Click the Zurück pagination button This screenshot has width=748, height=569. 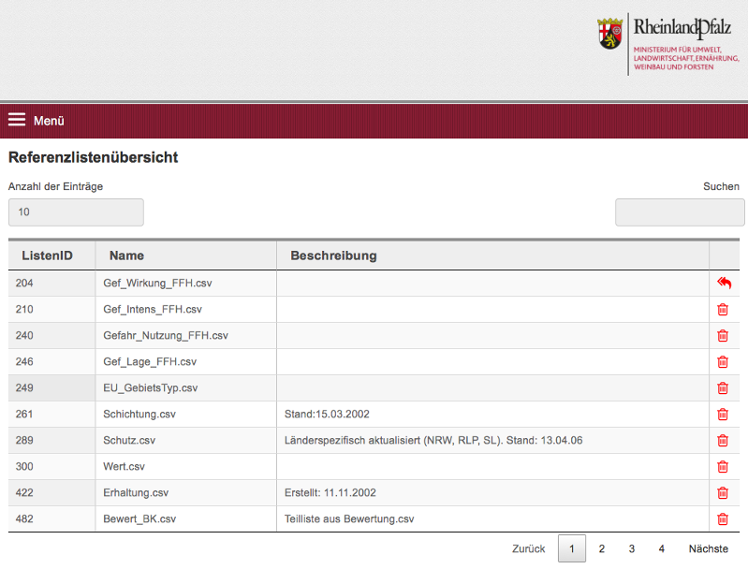pyautogui.click(x=529, y=549)
